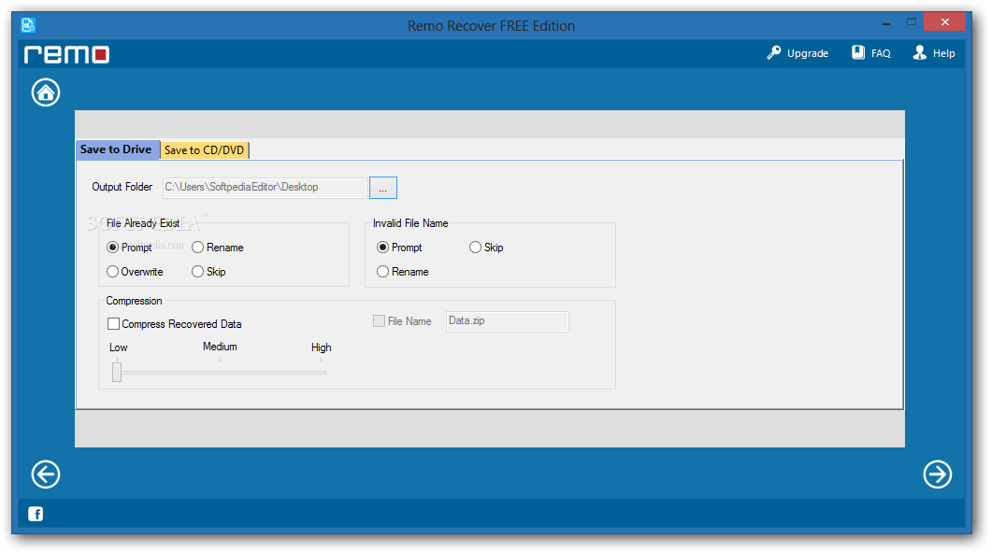Click the next arrow navigation icon
Viewport: 991px width, 553px height.
pos(938,475)
